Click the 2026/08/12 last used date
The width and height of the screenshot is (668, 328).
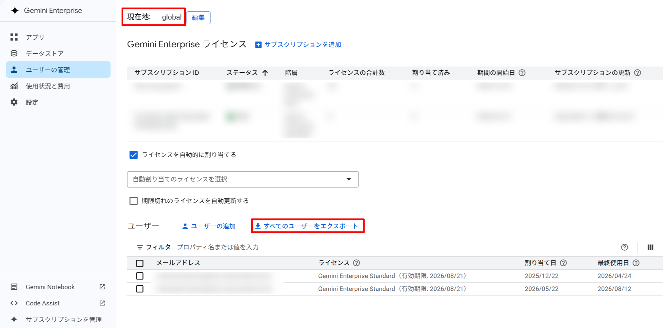614,289
